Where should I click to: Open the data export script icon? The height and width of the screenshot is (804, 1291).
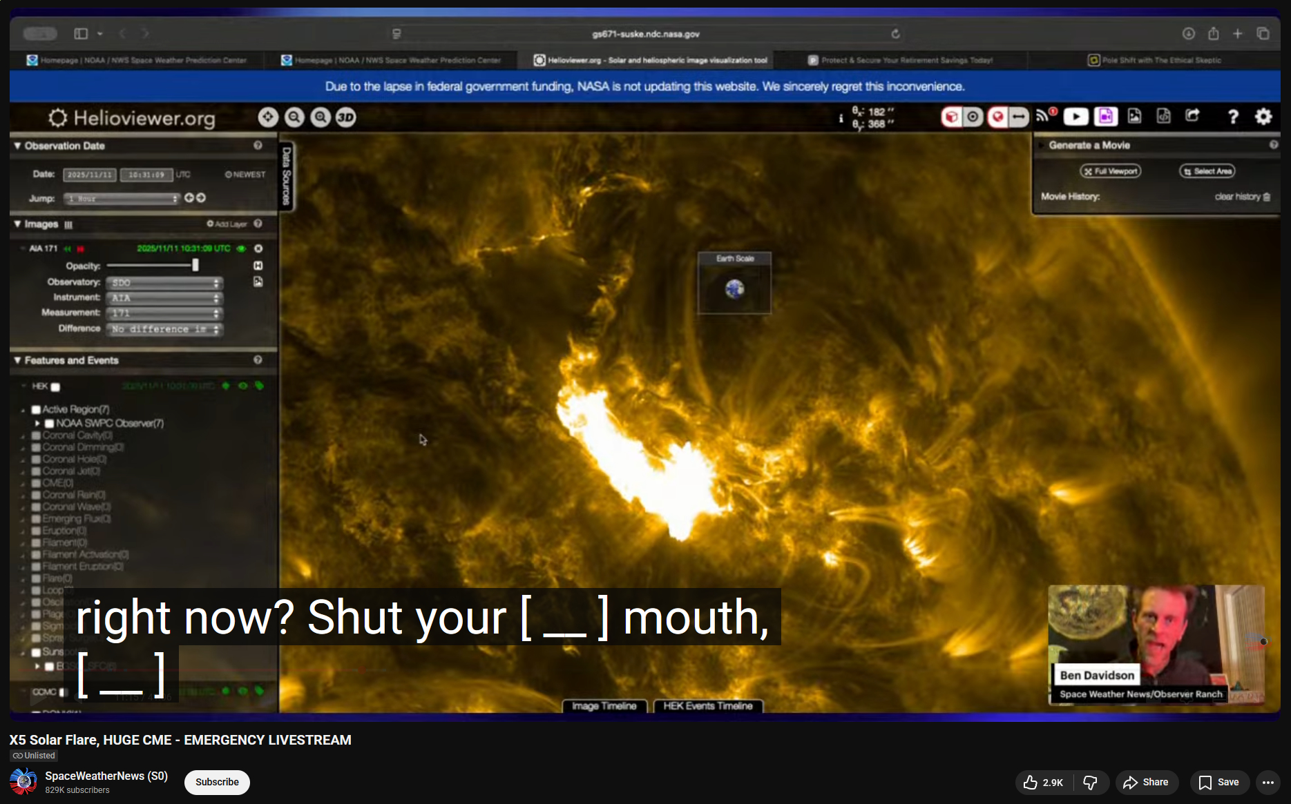point(1163,116)
